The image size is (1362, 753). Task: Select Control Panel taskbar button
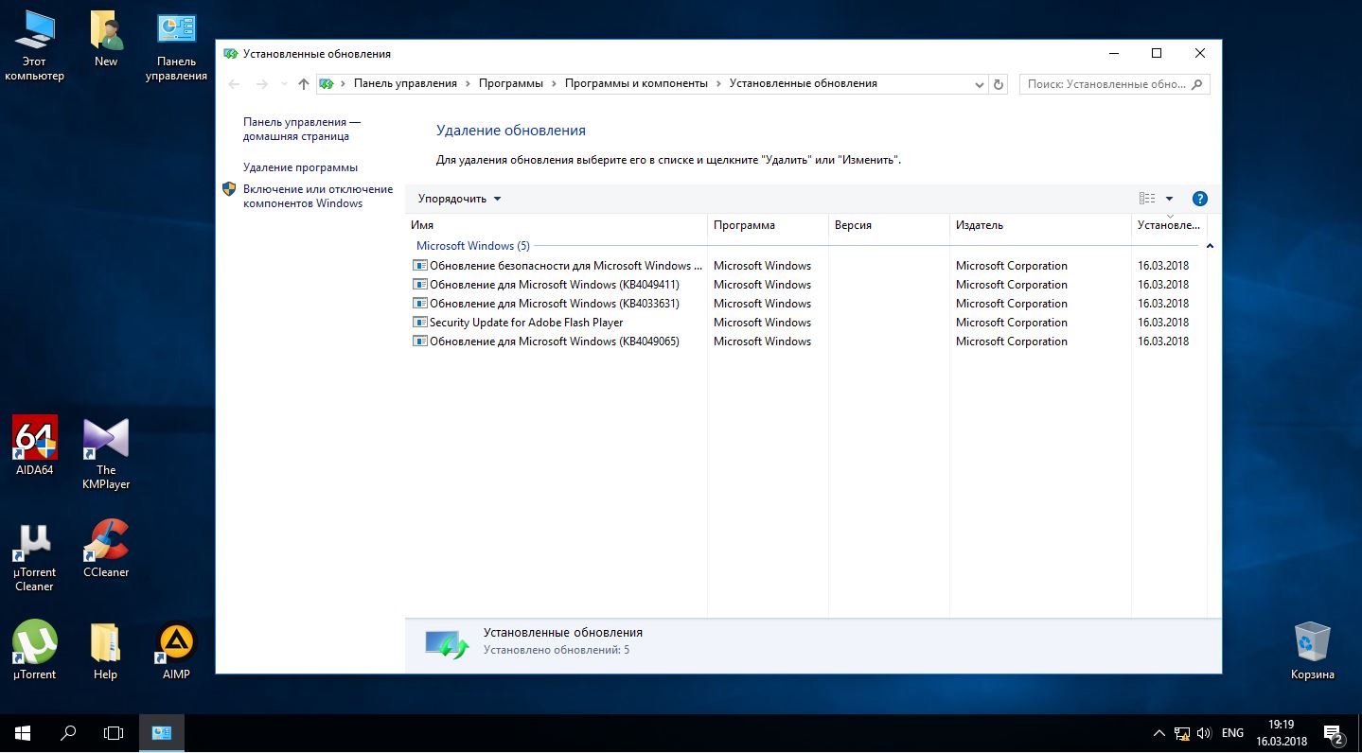162,733
